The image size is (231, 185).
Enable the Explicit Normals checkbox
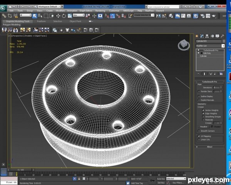pyautogui.click(x=199, y=100)
